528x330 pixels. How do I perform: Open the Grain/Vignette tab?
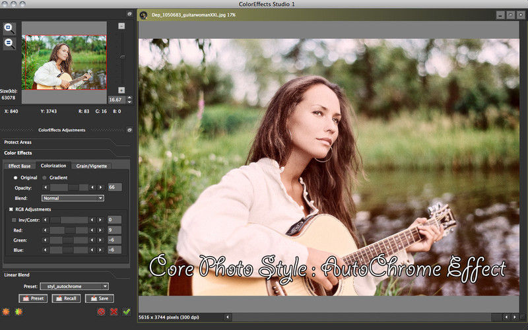coord(92,166)
